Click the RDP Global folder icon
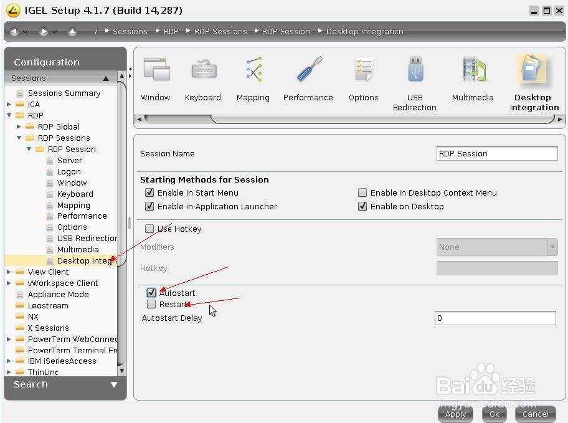This screenshot has width=568, height=423. click(x=30, y=126)
